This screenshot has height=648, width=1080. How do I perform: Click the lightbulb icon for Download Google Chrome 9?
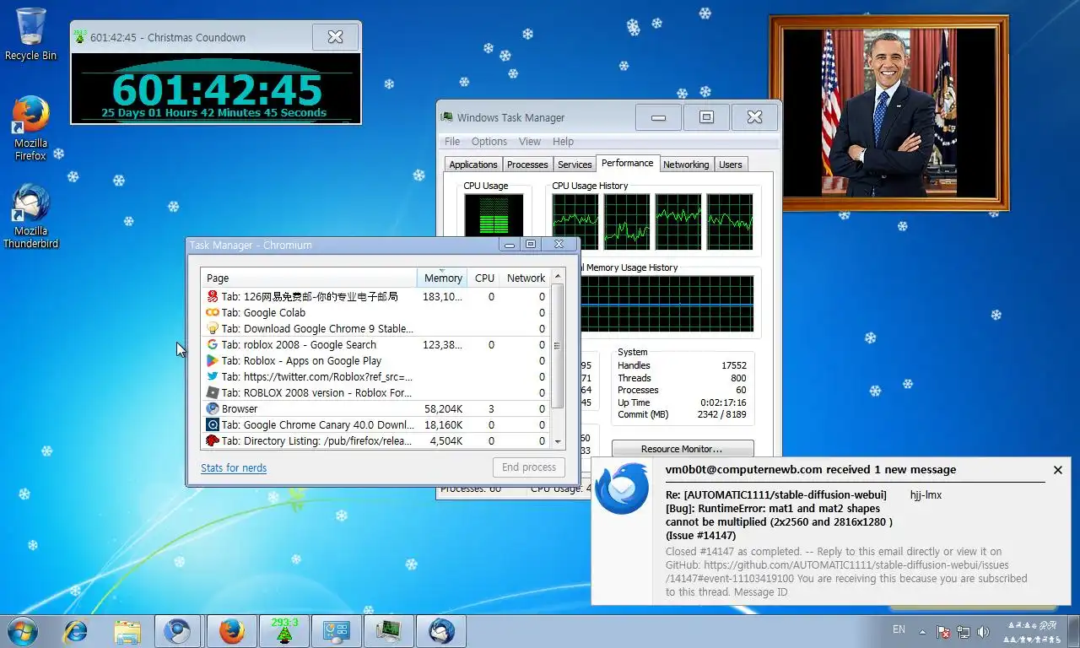click(x=213, y=329)
